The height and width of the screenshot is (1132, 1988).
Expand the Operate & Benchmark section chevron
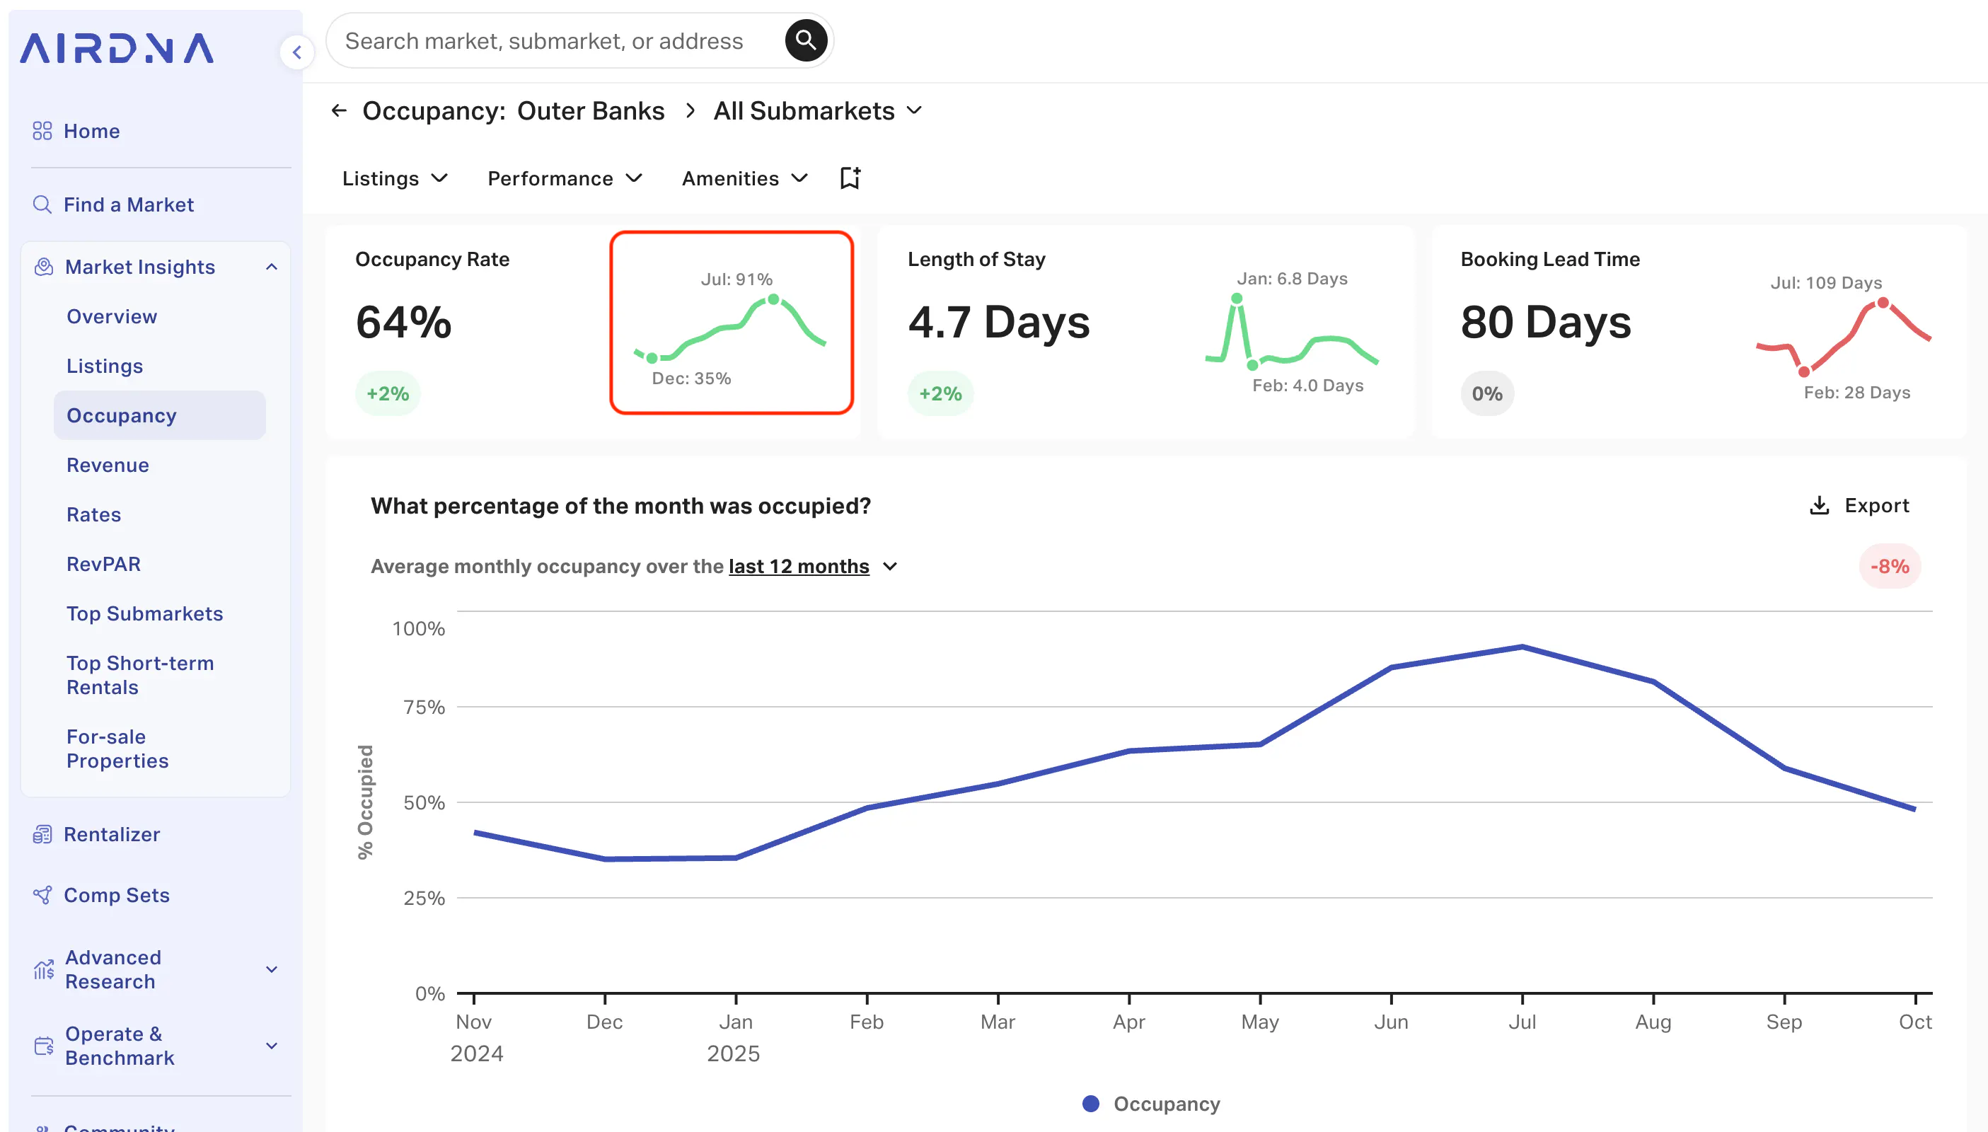[x=272, y=1046]
